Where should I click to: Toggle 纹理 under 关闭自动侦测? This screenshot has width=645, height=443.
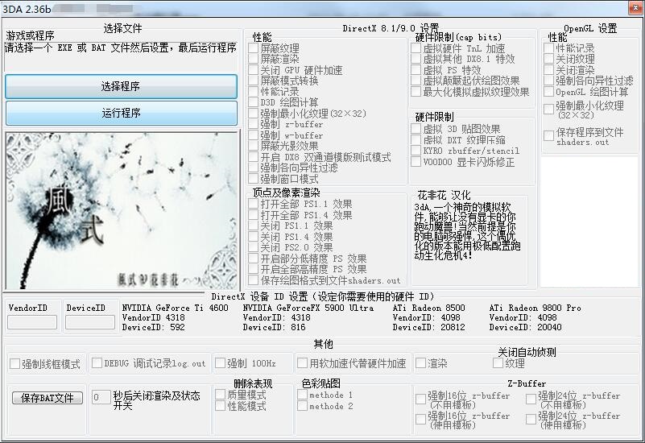pyautogui.click(x=498, y=362)
